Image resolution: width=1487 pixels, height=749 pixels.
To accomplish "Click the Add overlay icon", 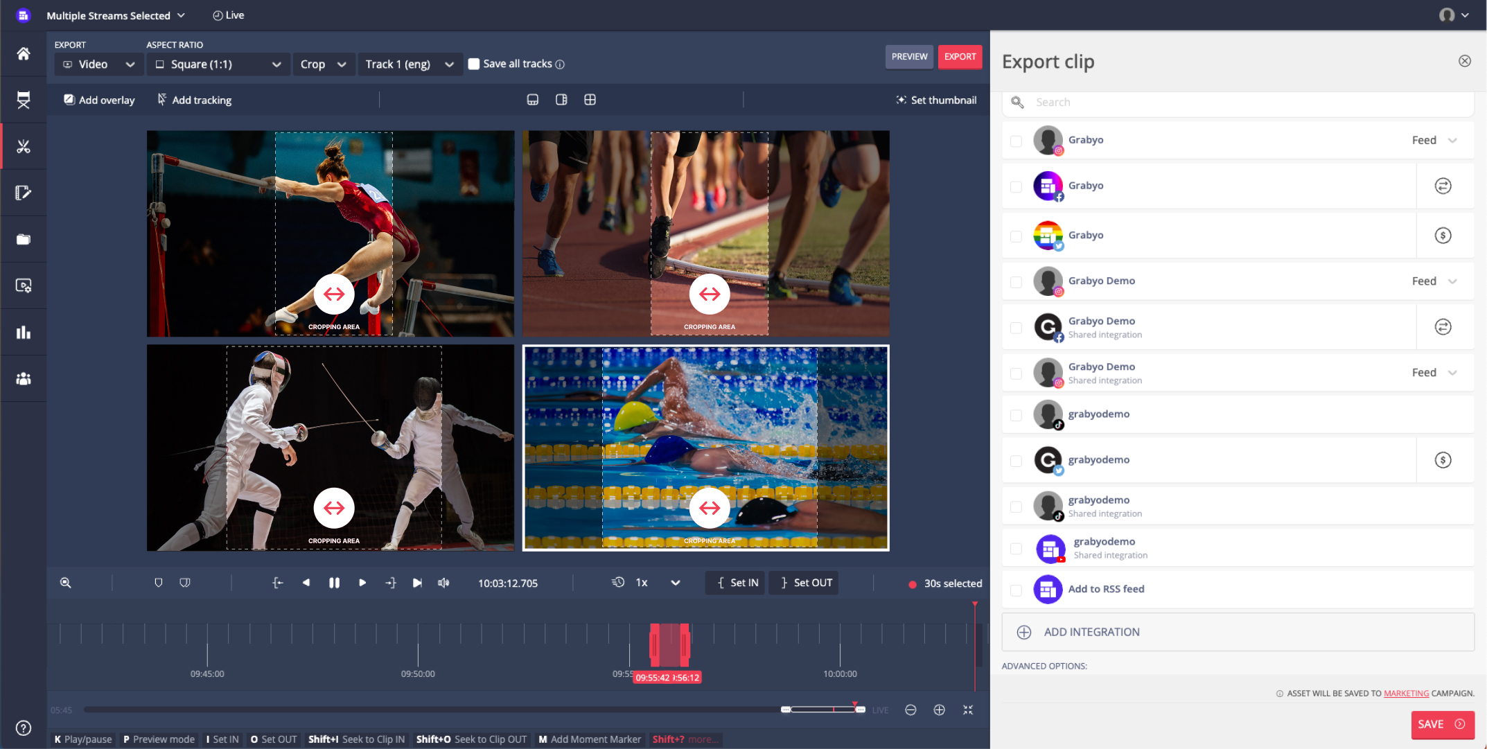I will click(x=67, y=99).
